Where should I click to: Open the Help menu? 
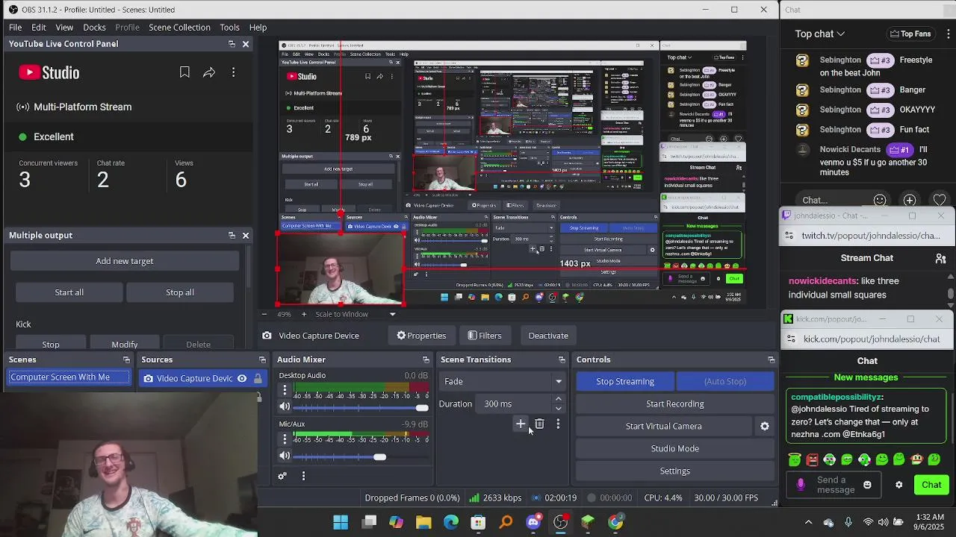pos(258,28)
